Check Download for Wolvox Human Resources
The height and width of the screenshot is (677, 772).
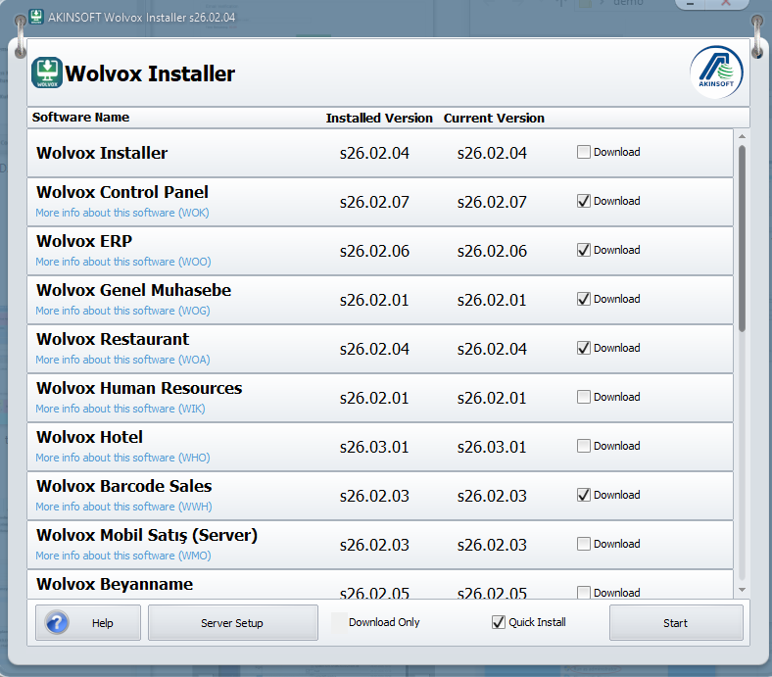584,397
